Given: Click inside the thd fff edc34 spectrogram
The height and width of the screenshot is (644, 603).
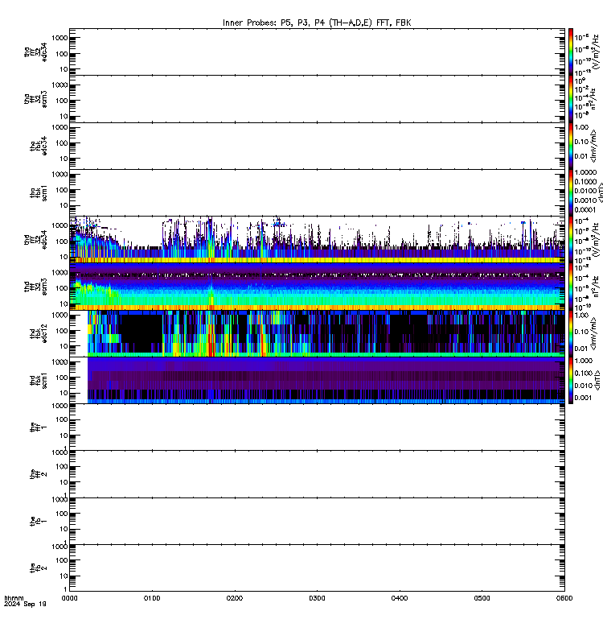Looking at the screenshot, I should point(317,240).
